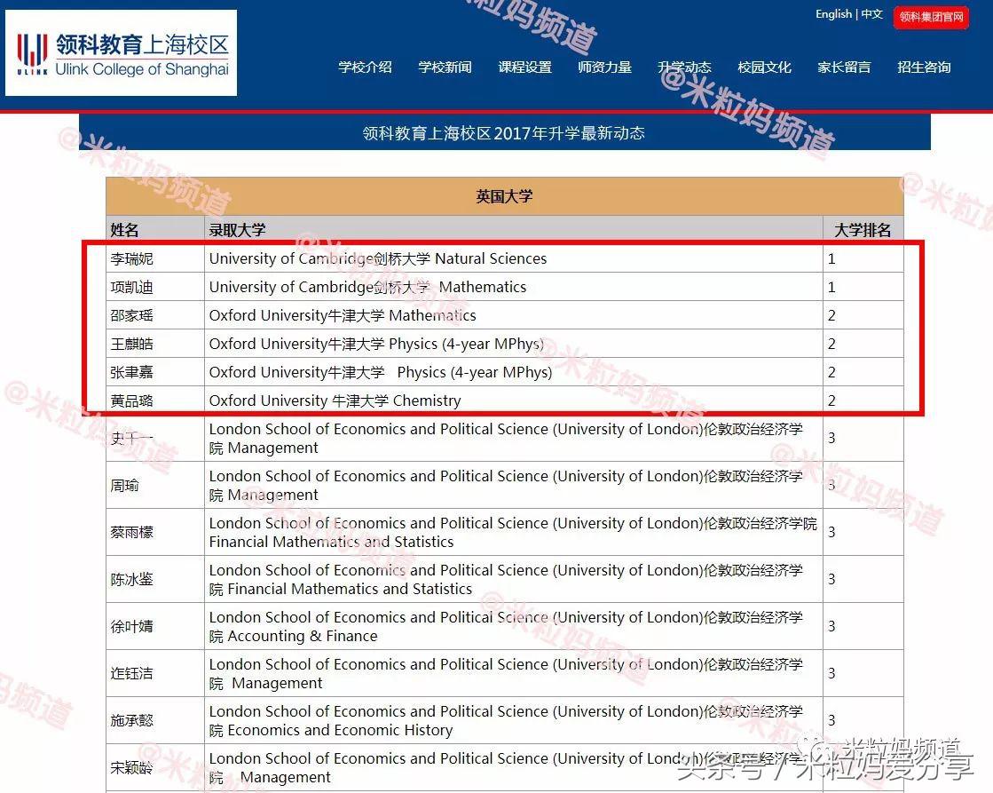Open 家长留言 in the navigation bar
Viewport: 993px width, 793px height.
click(x=844, y=67)
